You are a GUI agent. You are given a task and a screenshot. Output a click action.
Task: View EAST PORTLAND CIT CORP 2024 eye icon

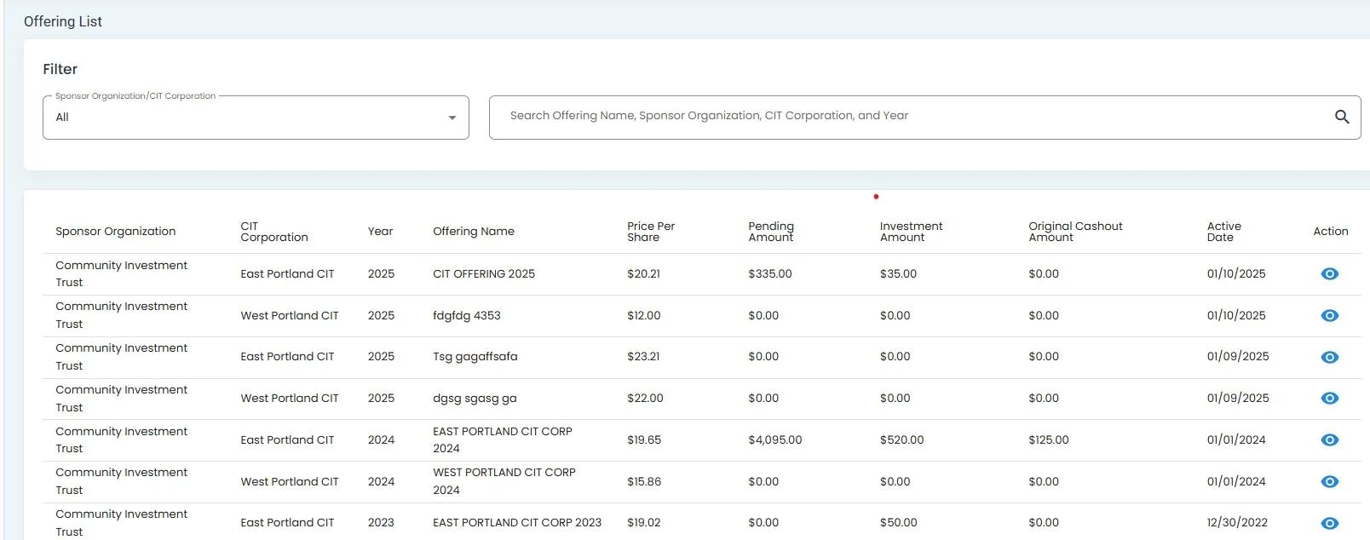pos(1329,440)
